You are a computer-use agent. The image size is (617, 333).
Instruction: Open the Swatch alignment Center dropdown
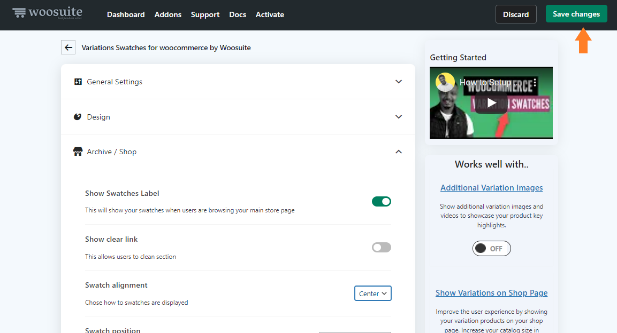point(372,294)
